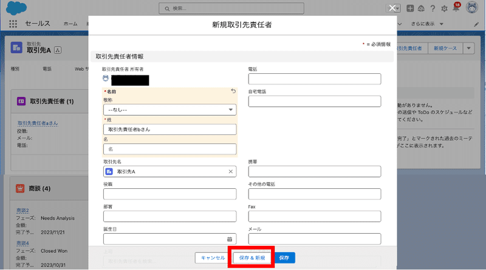Click the 取引先責任者 (1) related list icon
Viewport: 486px width, 270px height.
coord(21,101)
